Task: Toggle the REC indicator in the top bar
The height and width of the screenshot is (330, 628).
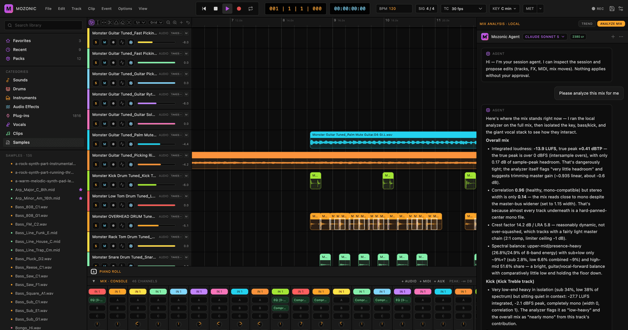Action: coord(598,8)
